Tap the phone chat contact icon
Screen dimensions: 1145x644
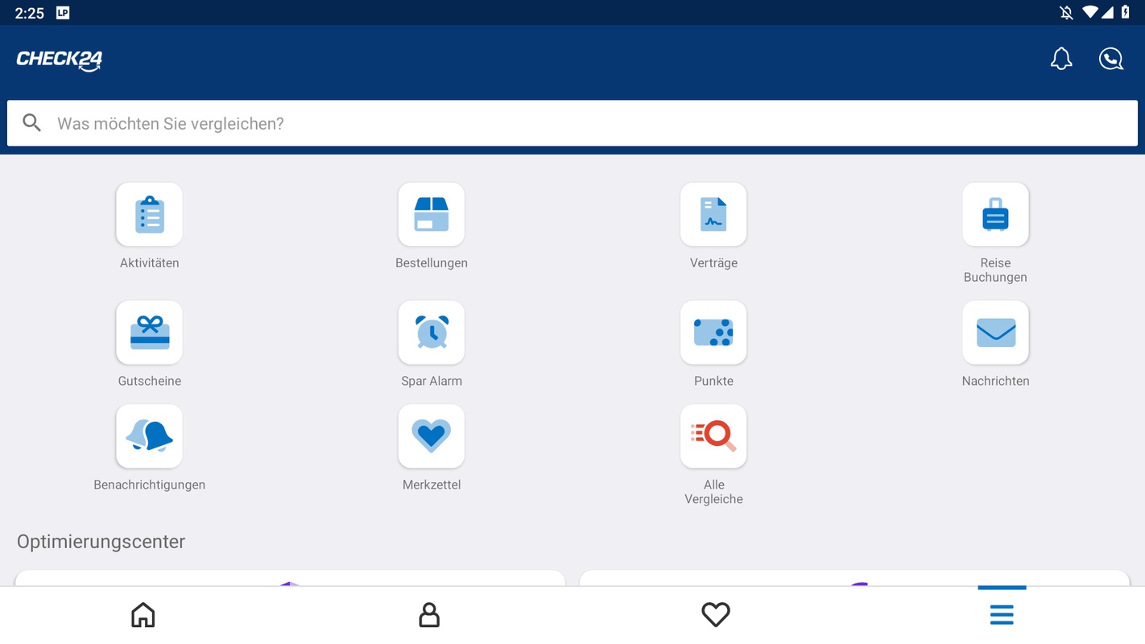pos(1111,59)
